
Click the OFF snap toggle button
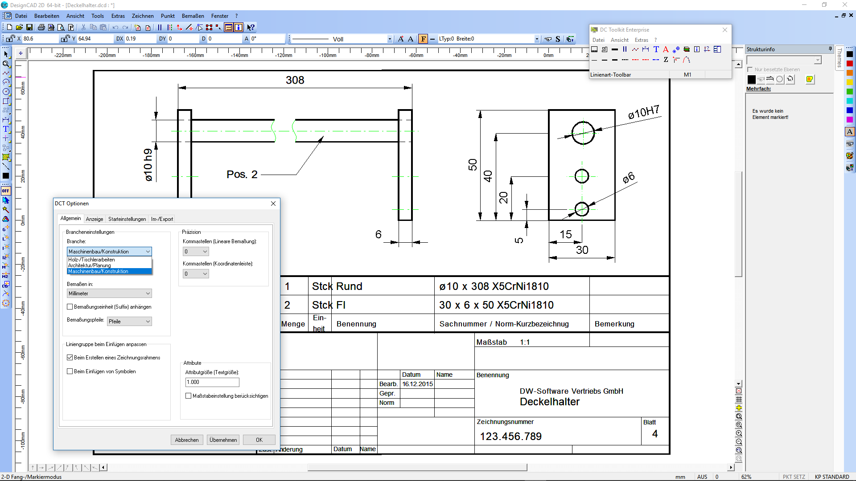[6, 191]
